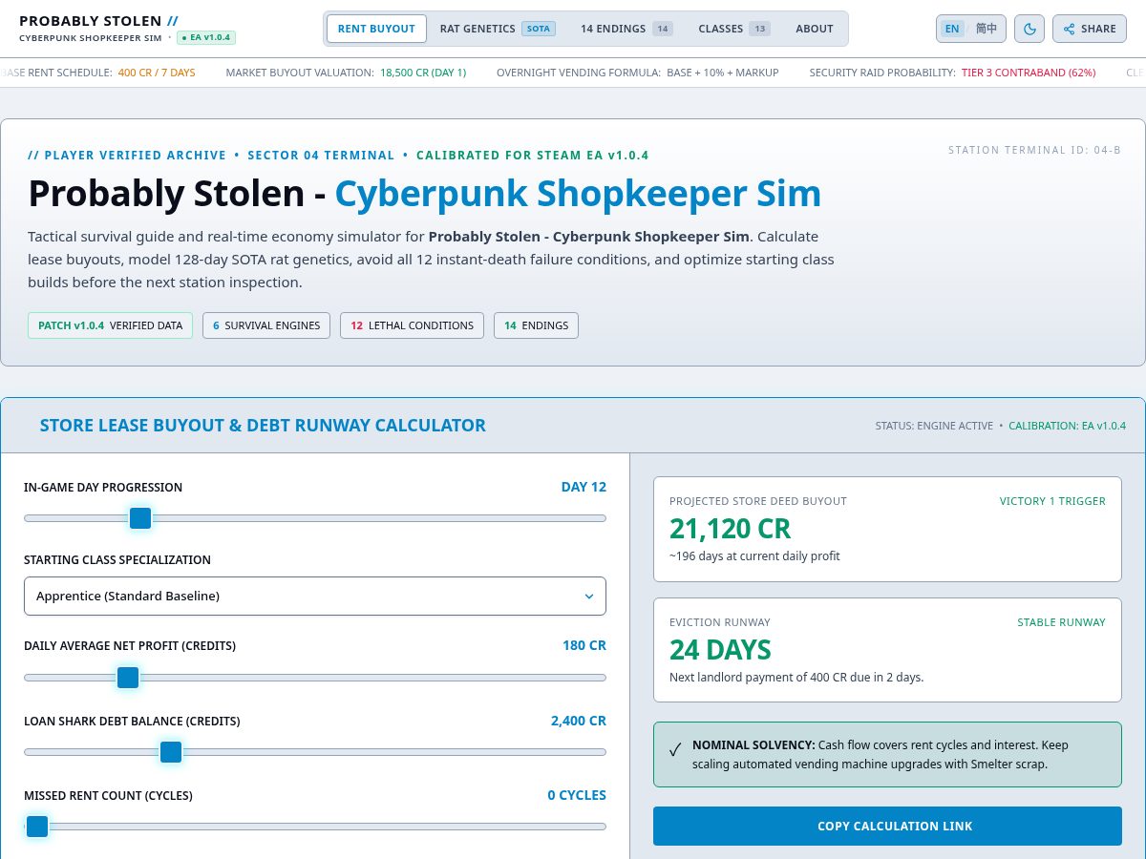This screenshot has height=859, width=1146.
Task: Click Status: Engine Active text
Action: pos(934,426)
